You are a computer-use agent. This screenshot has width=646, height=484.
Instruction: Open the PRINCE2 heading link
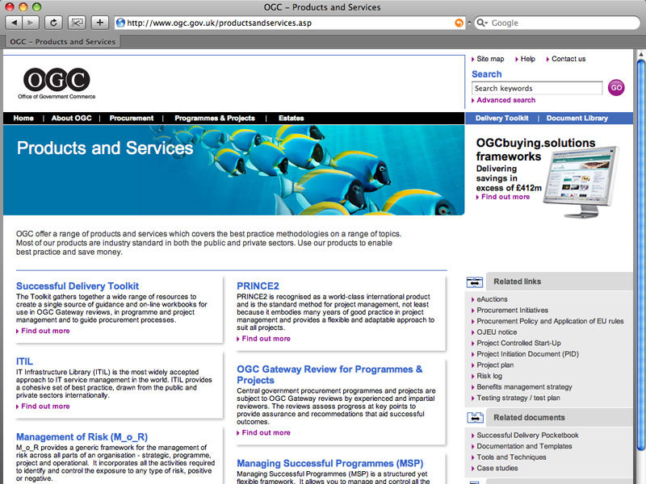pyautogui.click(x=258, y=286)
